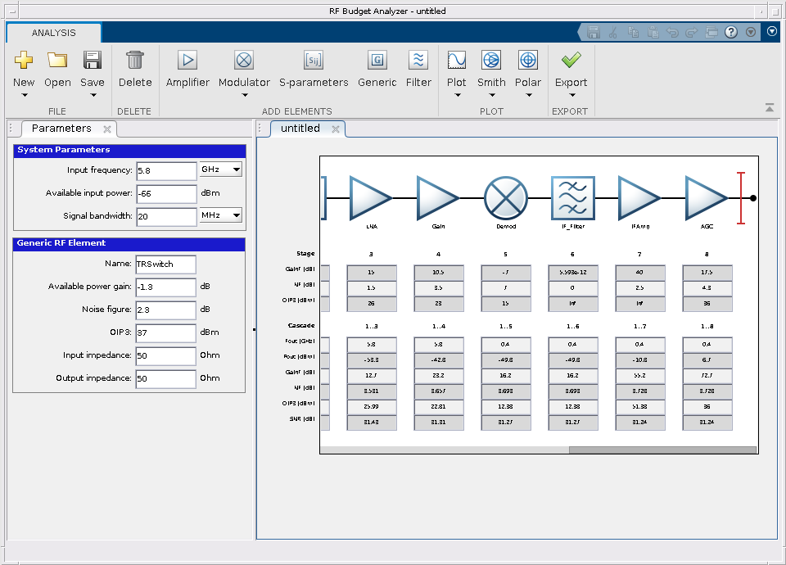Close the Parameters panel tab
This screenshot has width=786, height=565.
(106, 129)
